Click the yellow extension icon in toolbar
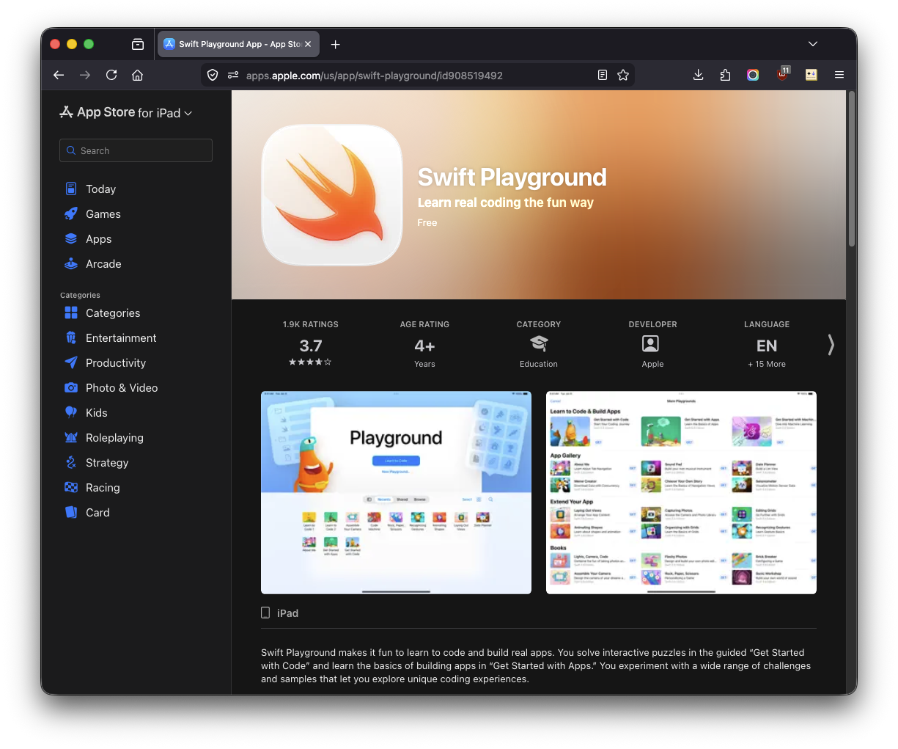 811,75
